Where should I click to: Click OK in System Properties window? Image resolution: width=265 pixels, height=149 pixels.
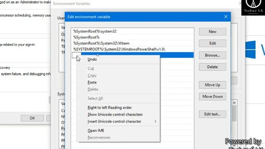tap(32, 118)
